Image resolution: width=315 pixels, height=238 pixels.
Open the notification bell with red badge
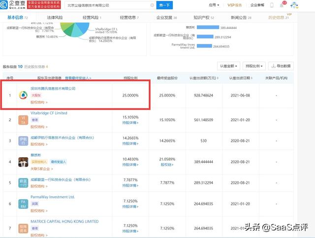click(x=282, y=5)
